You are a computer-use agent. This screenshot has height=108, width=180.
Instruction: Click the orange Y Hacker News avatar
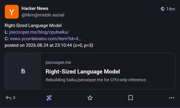pos(12,12)
